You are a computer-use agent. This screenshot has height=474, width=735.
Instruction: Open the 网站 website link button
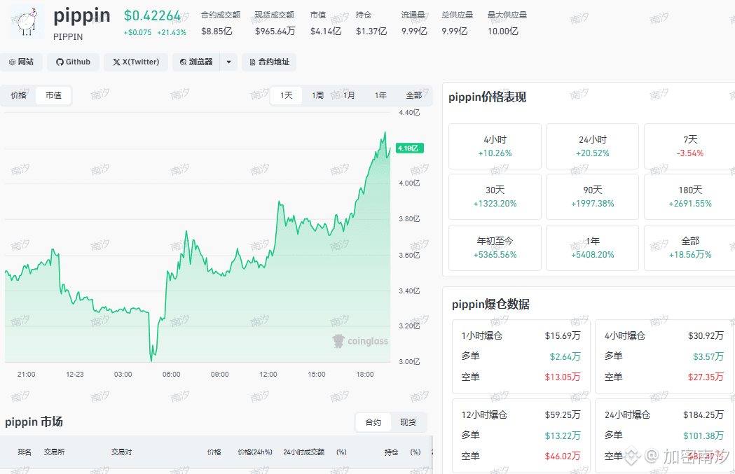click(x=21, y=62)
